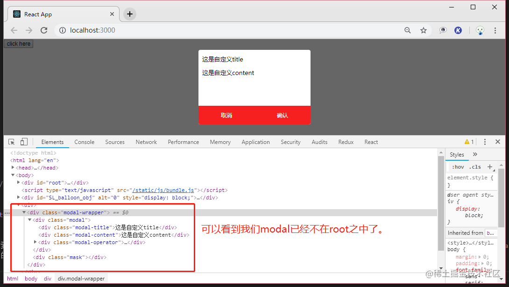Switch to the Elements tab

(x=52, y=142)
